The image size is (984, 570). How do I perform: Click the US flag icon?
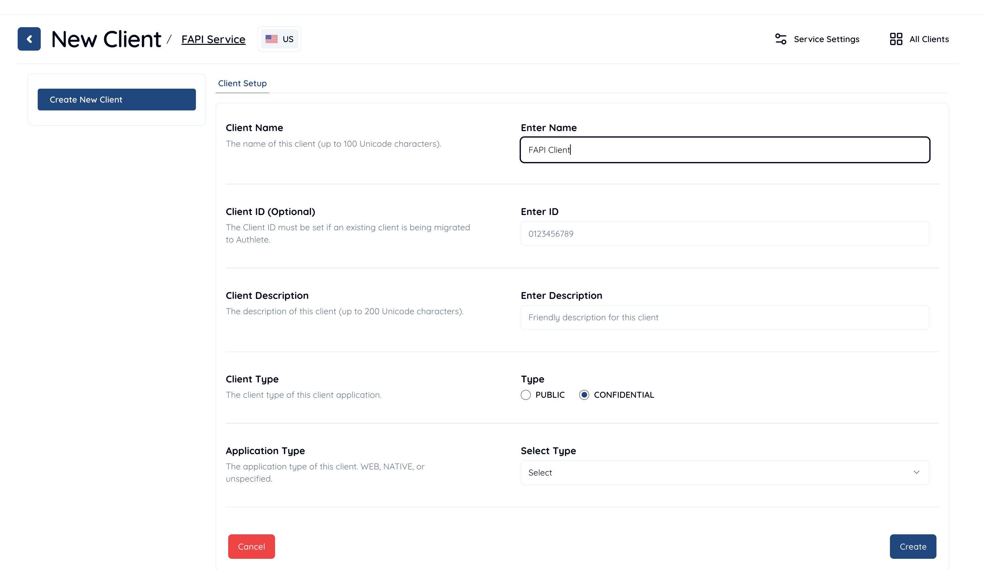(x=271, y=39)
